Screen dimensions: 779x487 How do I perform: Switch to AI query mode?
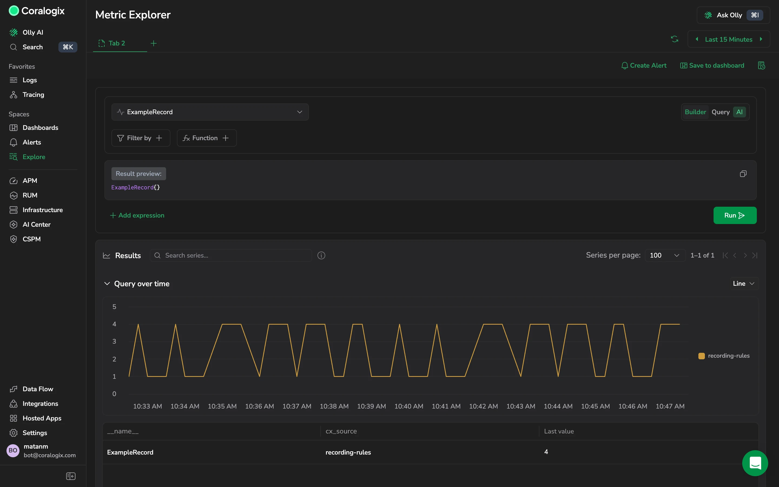click(x=740, y=112)
